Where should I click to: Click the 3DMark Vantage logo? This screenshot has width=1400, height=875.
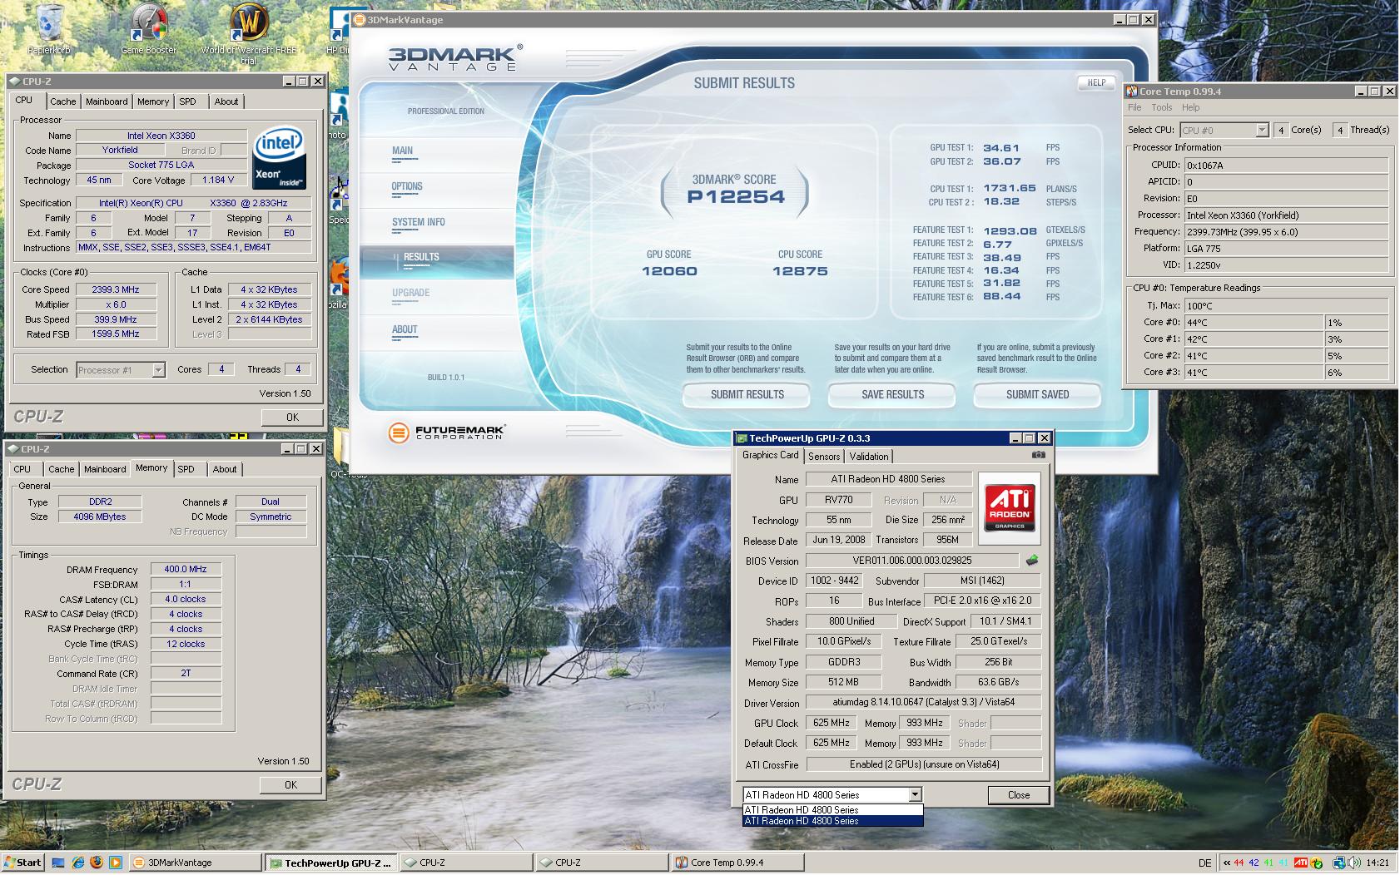[x=455, y=57]
